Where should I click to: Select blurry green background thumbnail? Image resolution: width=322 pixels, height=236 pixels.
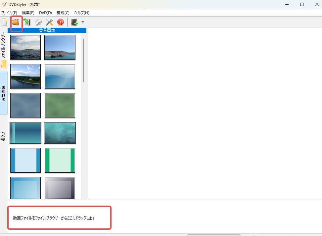[x=60, y=106]
